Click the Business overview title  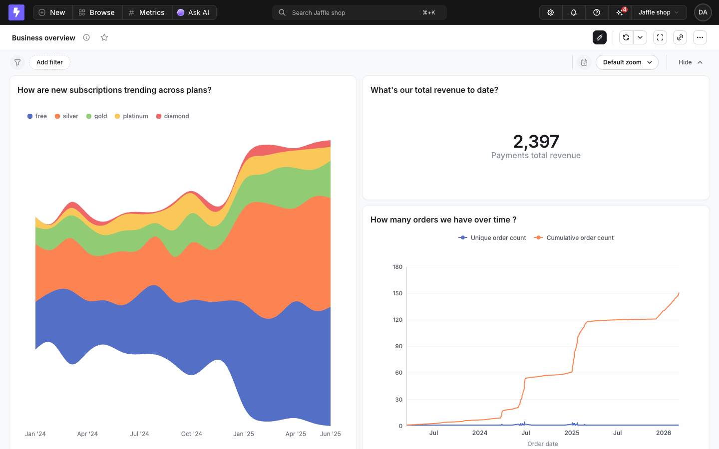coord(43,38)
